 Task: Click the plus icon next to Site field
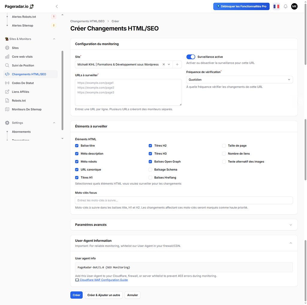[177, 64]
